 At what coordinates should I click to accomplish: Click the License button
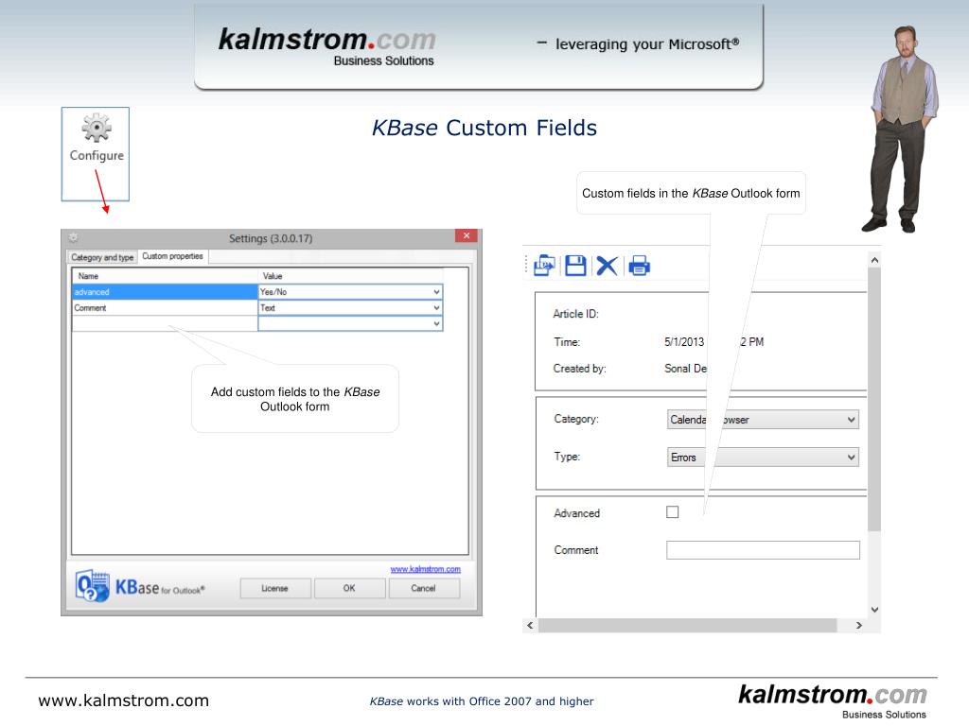pos(275,588)
